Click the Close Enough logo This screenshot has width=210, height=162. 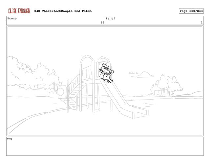click(x=19, y=11)
